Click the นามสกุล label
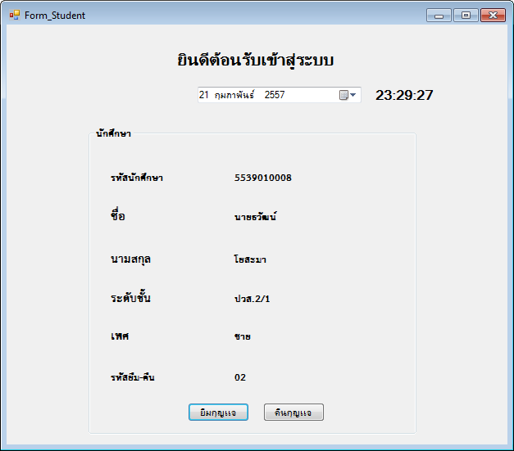The image size is (514, 451). 130,259
